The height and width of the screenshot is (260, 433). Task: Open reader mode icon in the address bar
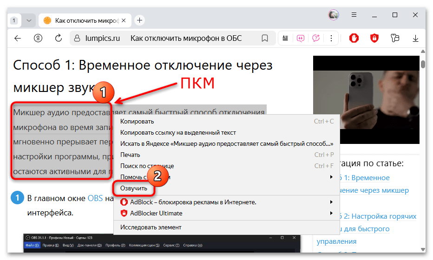point(285,38)
